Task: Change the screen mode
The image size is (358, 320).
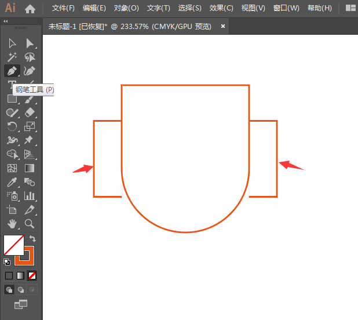Action: 21,304
